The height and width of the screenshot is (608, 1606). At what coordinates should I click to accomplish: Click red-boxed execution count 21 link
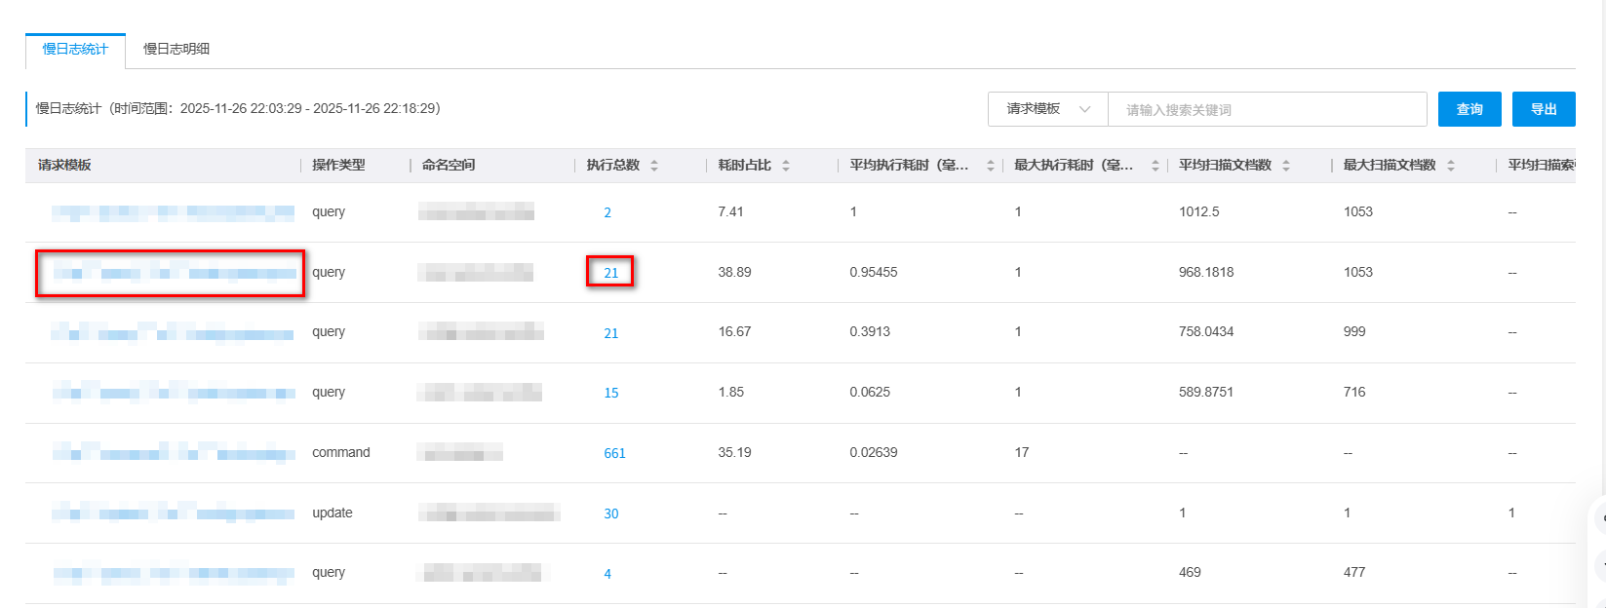611,273
